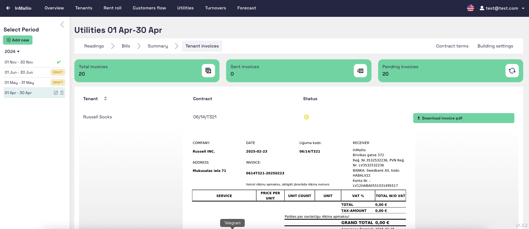This screenshot has height=229, width=529.
Task: Select the Tenant invoices step
Action: click(202, 46)
